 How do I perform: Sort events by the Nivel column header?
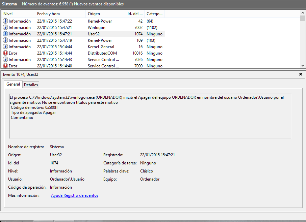18,14
